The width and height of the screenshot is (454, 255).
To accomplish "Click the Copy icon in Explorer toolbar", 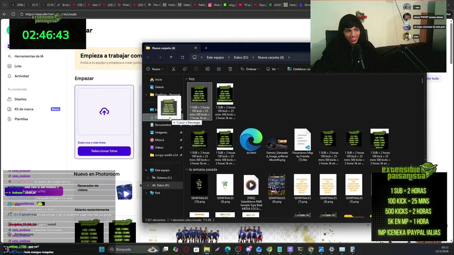I will 185,69.
